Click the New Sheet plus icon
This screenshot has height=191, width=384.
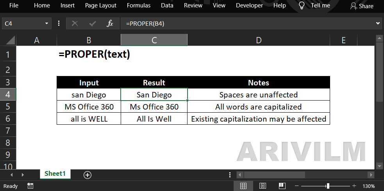[x=88, y=175]
